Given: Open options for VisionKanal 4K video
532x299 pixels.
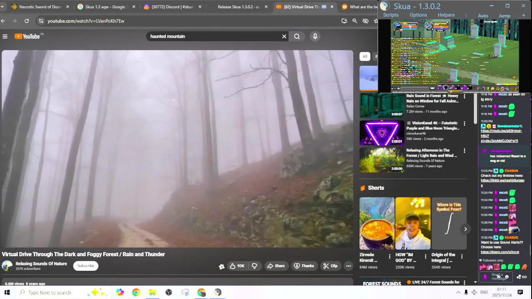Looking at the screenshot, I should (464, 123).
